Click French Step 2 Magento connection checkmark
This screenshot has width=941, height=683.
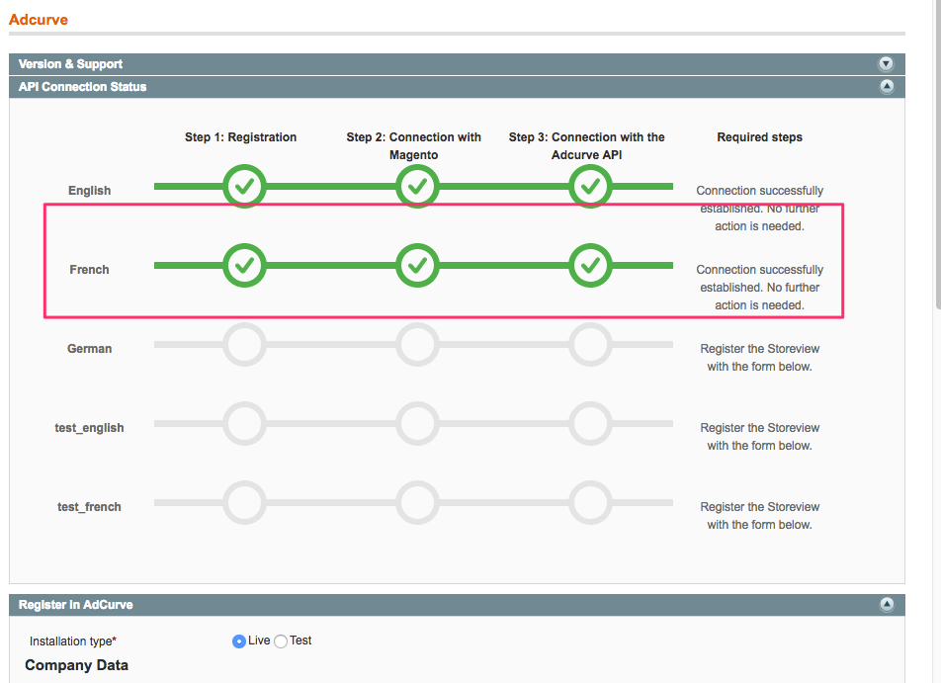pyautogui.click(x=417, y=265)
